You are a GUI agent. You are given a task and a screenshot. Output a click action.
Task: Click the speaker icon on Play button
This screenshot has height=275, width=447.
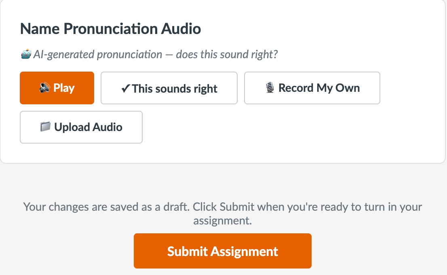(44, 88)
